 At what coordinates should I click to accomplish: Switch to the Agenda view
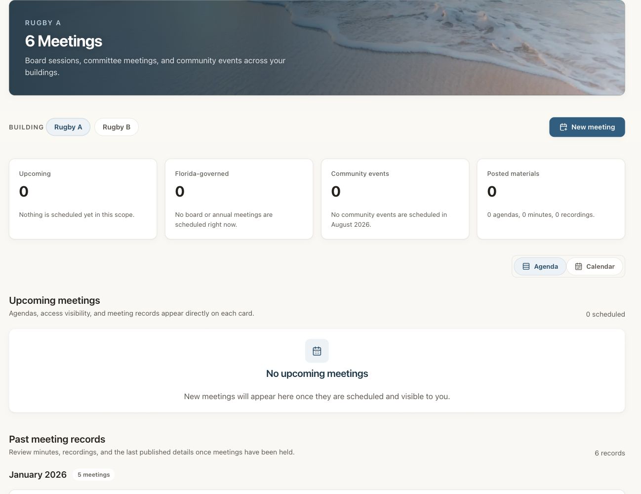tap(540, 266)
